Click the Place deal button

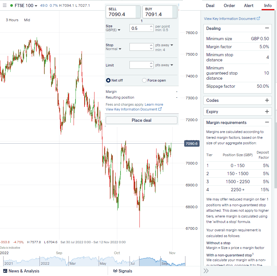[x=141, y=120]
